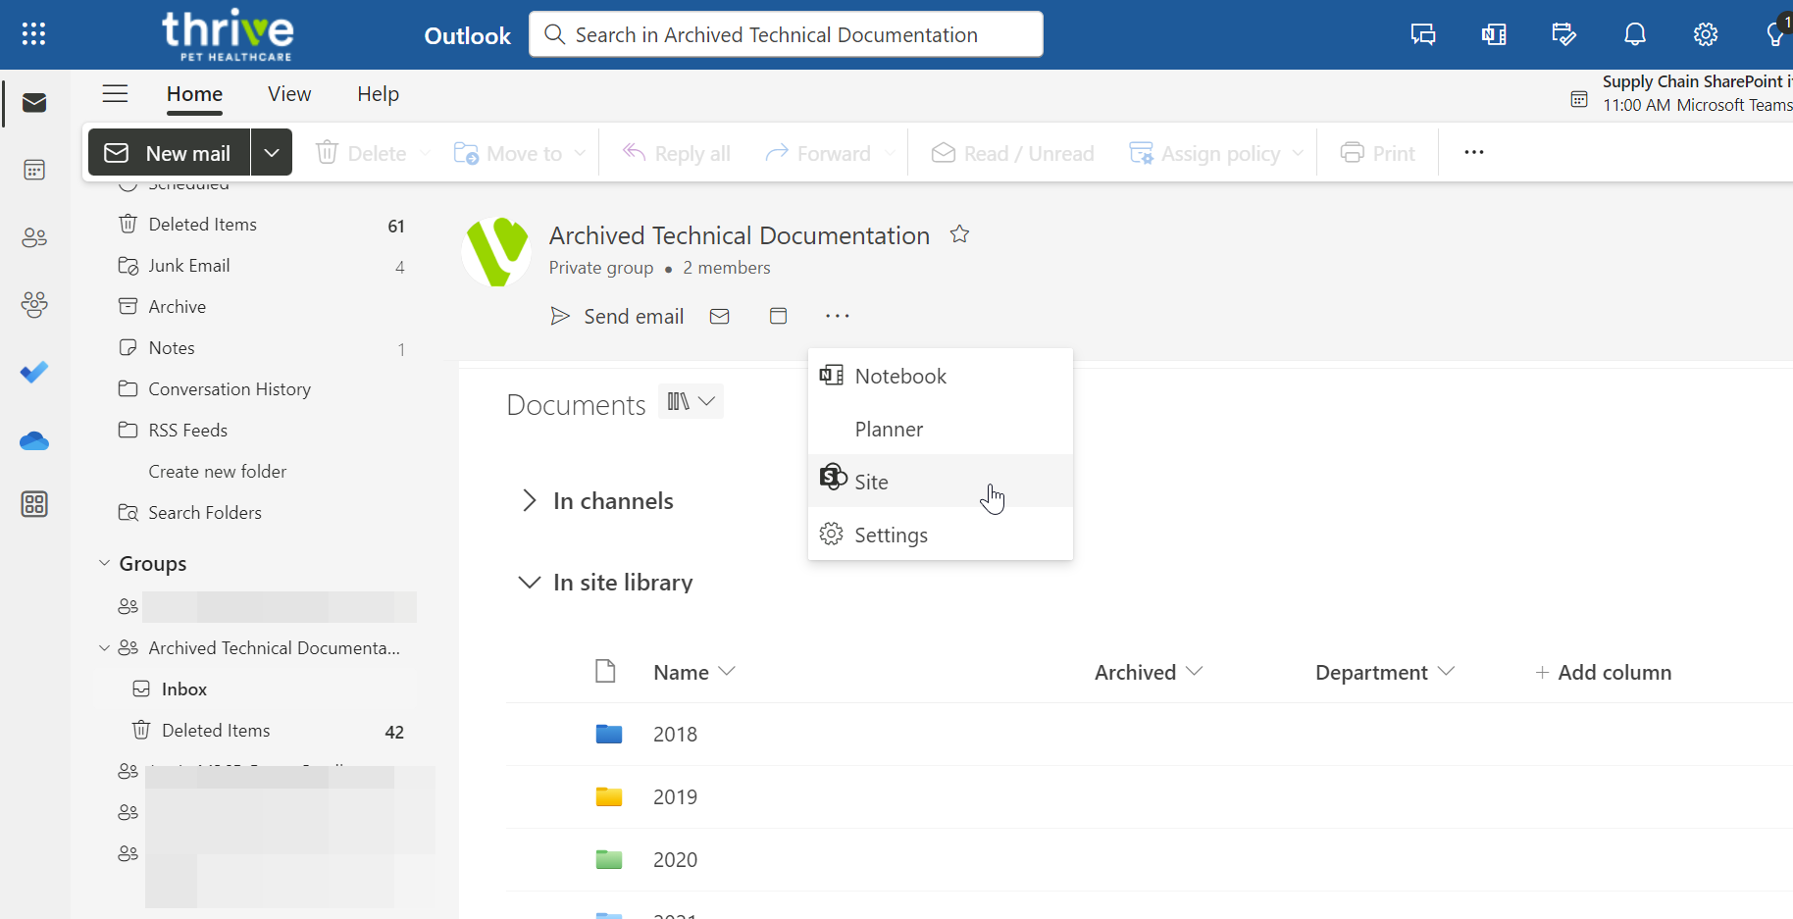Open Calendar from the left rail
This screenshot has height=919, width=1793.
tap(34, 170)
